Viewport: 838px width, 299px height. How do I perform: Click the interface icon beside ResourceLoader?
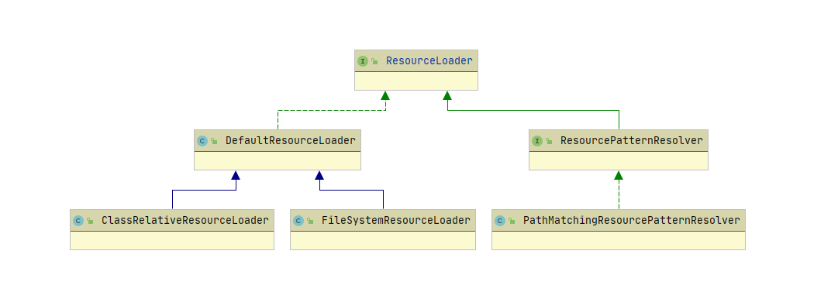363,61
